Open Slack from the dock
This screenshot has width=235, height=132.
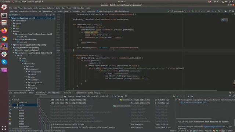coord(4,54)
